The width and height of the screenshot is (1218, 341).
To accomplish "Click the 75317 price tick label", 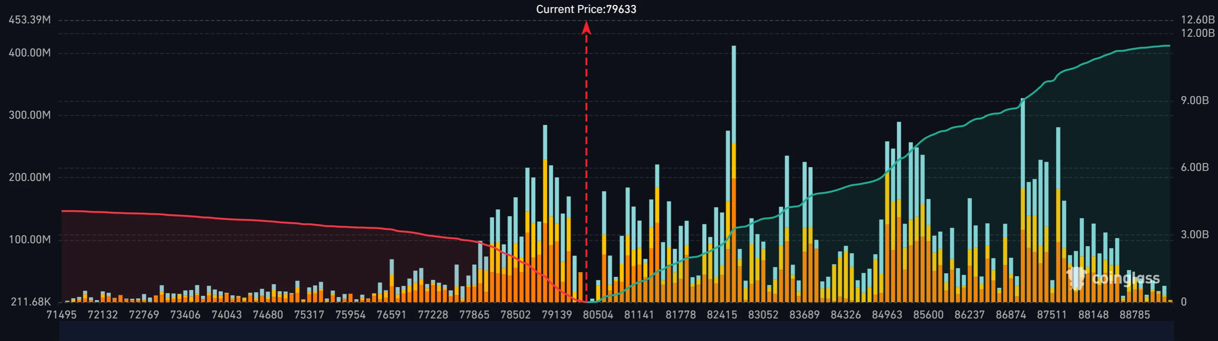I will [309, 315].
